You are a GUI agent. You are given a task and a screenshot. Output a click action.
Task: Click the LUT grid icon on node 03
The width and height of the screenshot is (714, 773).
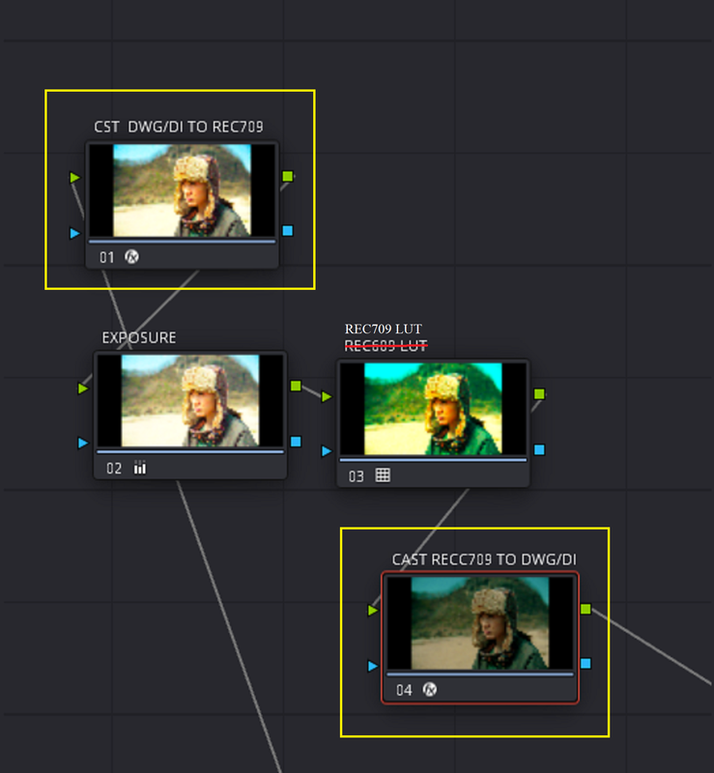(x=383, y=475)
